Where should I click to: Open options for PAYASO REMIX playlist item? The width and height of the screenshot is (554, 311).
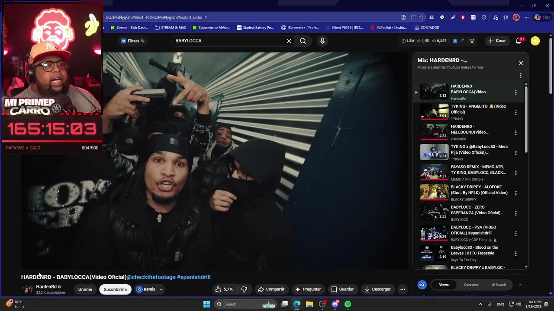click(515, 173)
